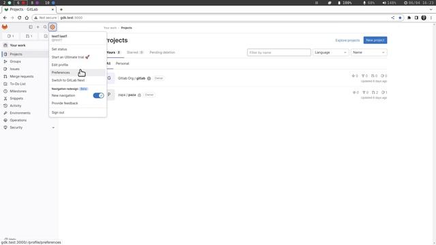Toggle the sidebar collapse icon
The height and width of the screenshot is (245, 436).
tap(31, 27)
